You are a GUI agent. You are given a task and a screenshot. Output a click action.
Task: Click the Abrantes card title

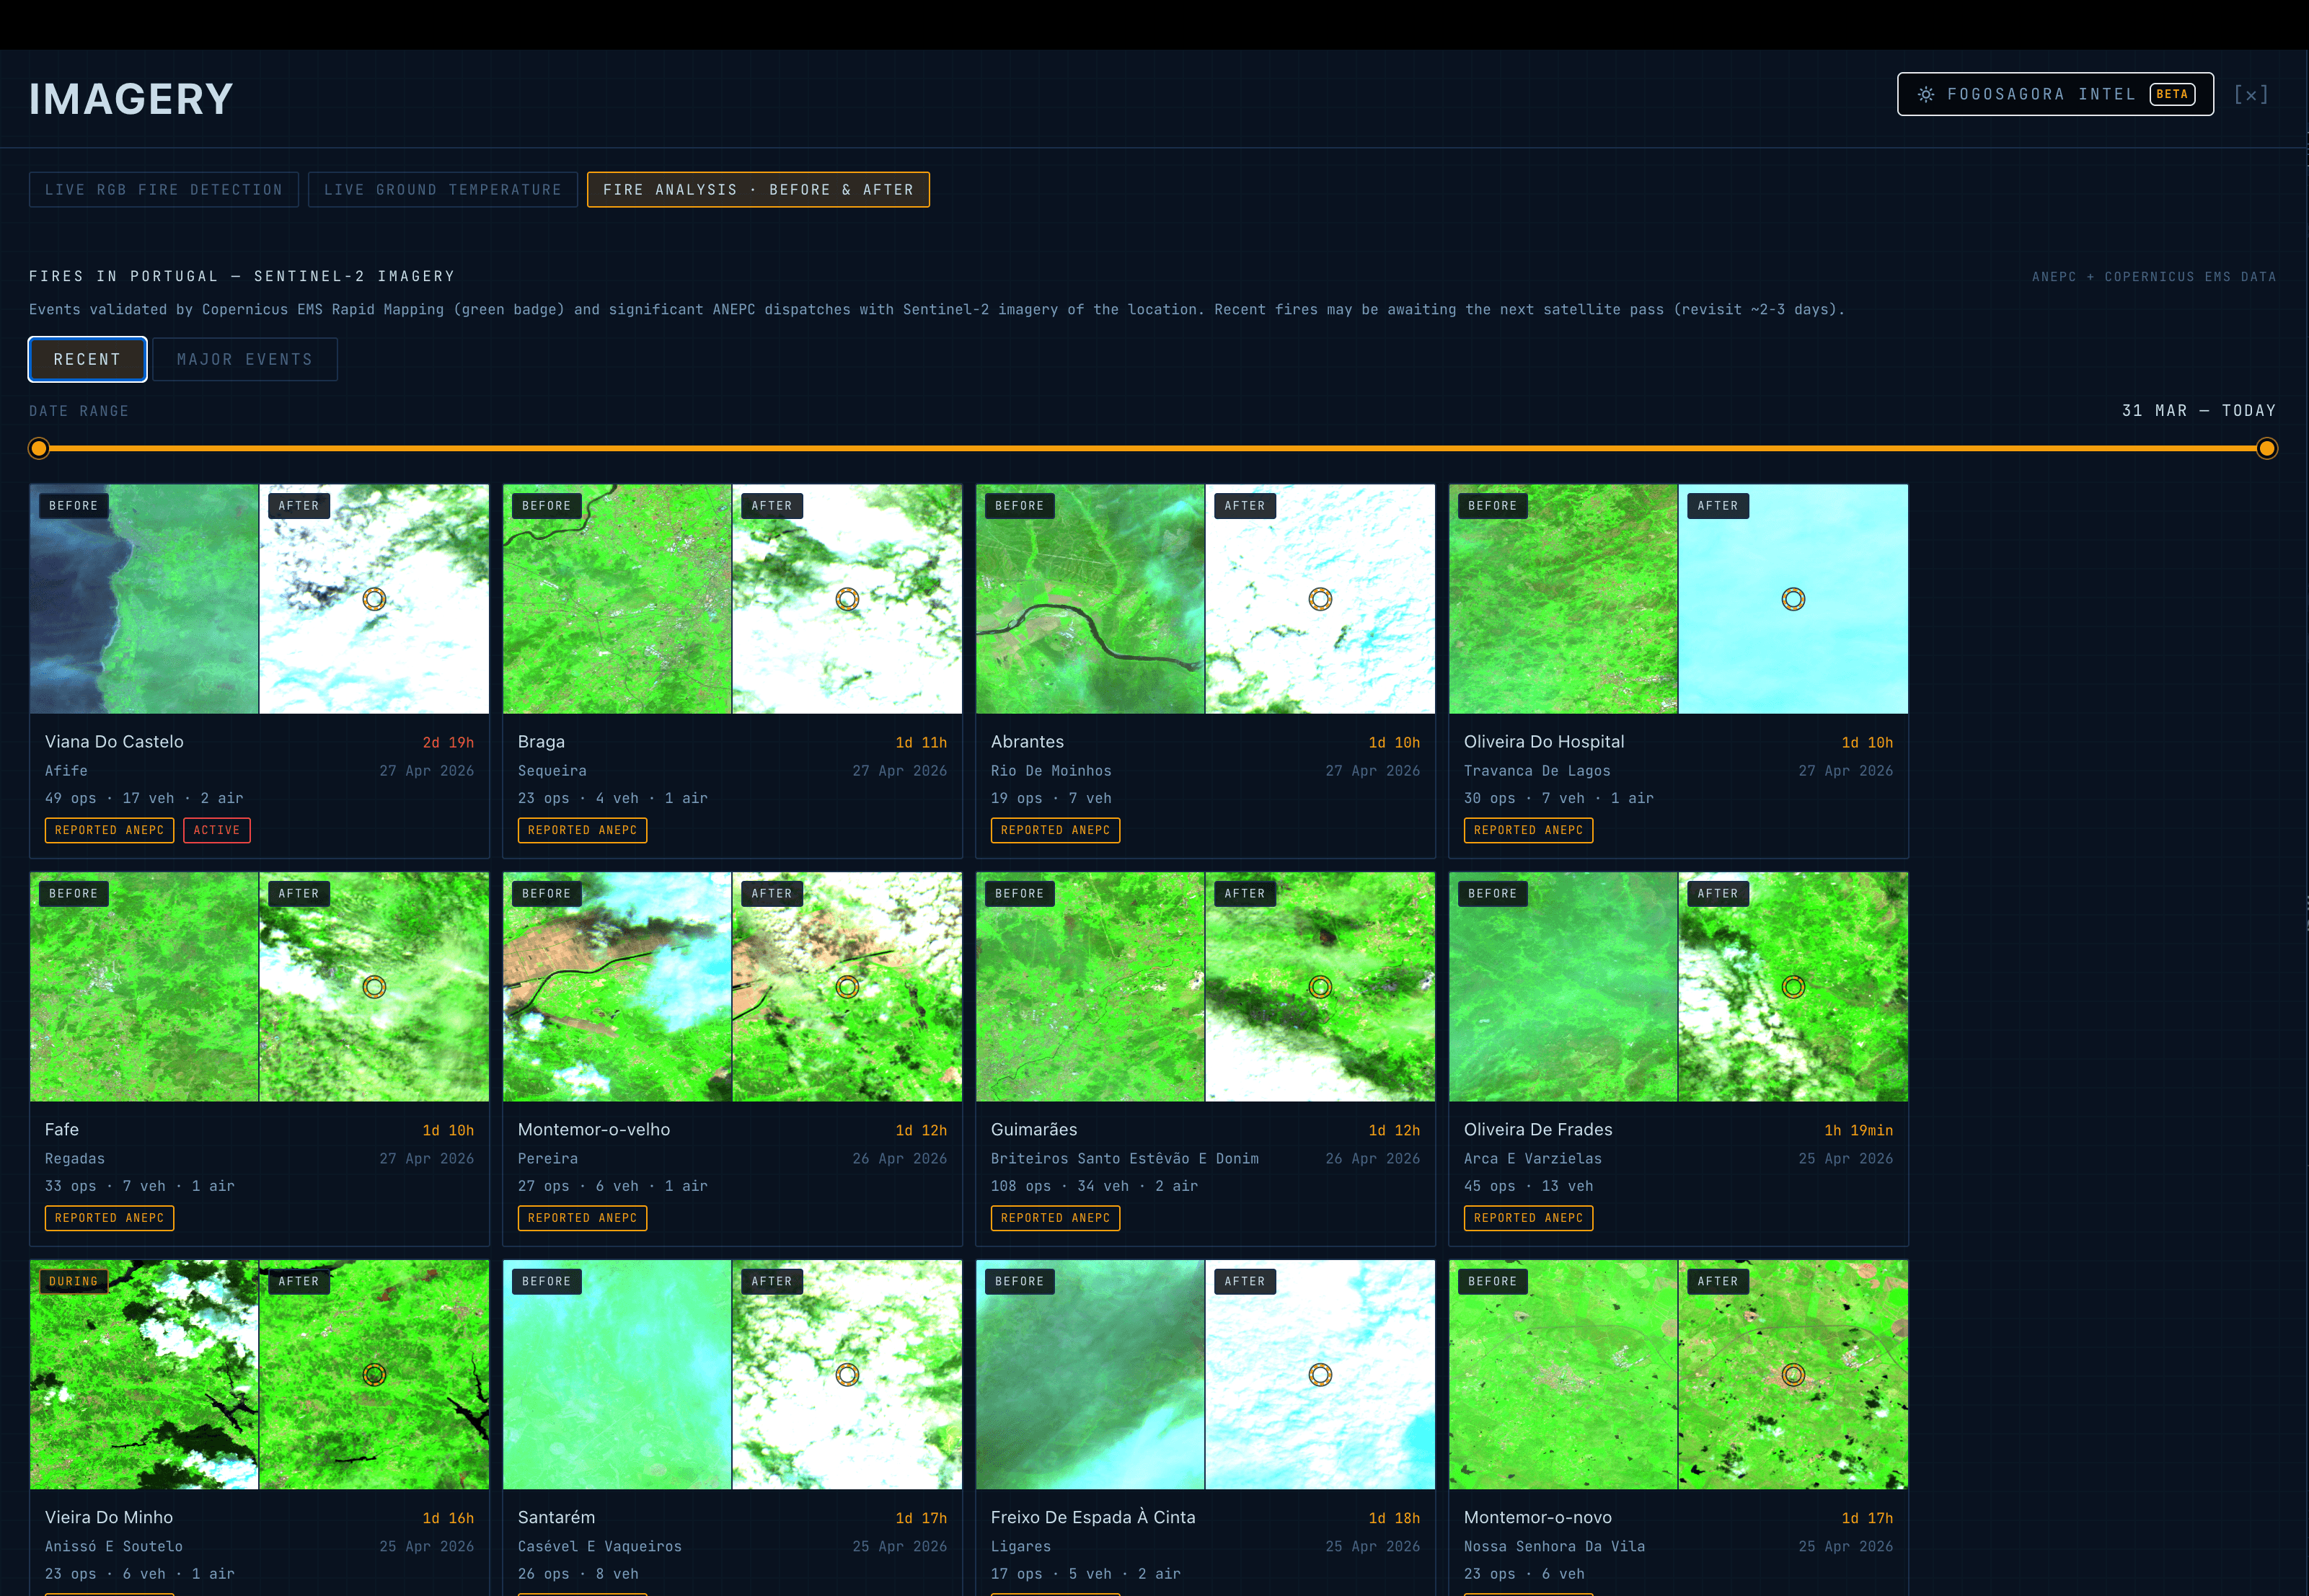click(x=1028, y=742)
